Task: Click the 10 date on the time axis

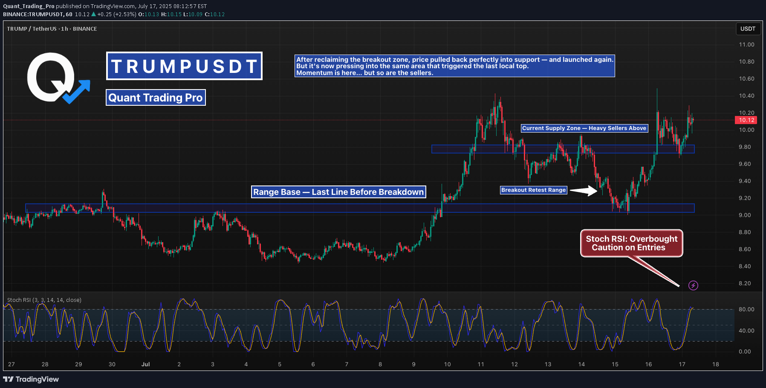Action: click(x=447, y=364)
